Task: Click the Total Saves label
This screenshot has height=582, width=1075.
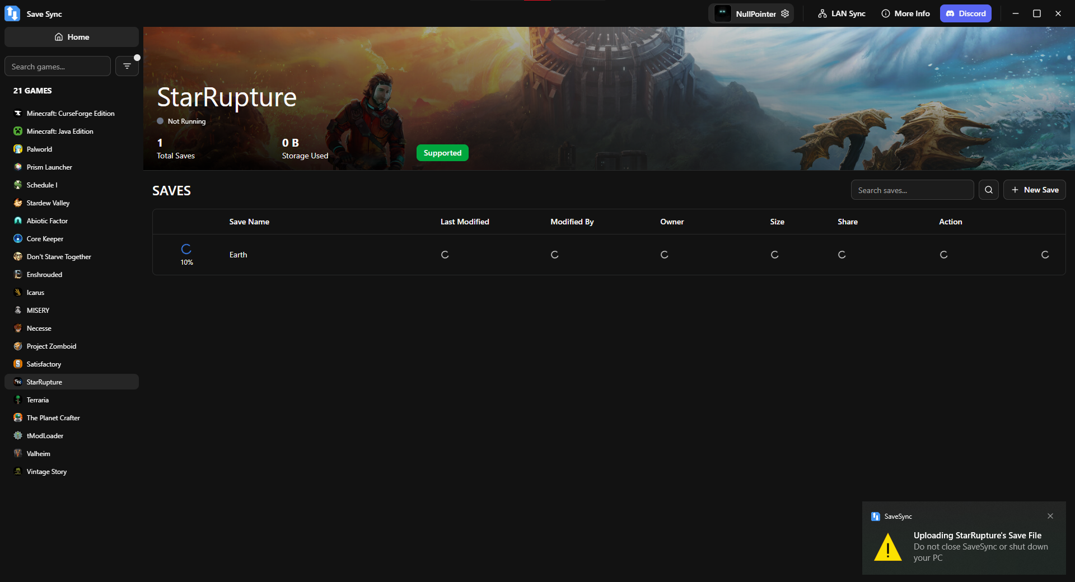Action: click(x=176, y=156)
